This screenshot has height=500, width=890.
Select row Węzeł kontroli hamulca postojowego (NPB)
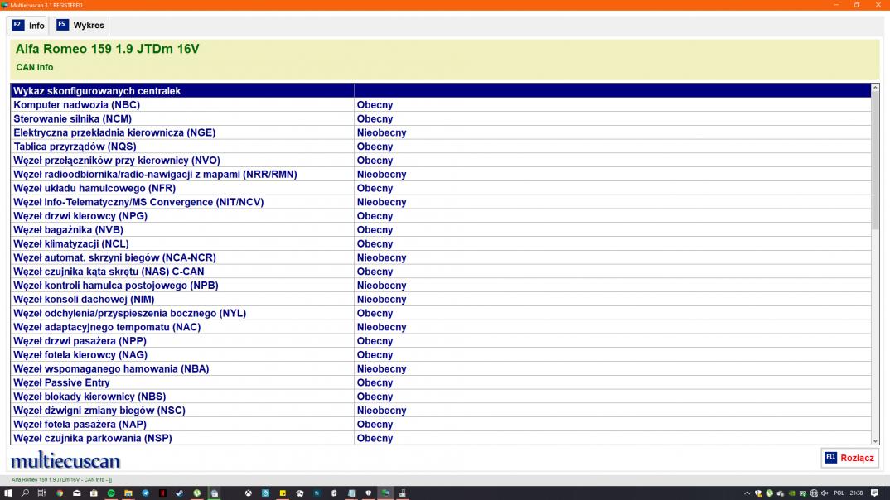(x=441, y=285)
